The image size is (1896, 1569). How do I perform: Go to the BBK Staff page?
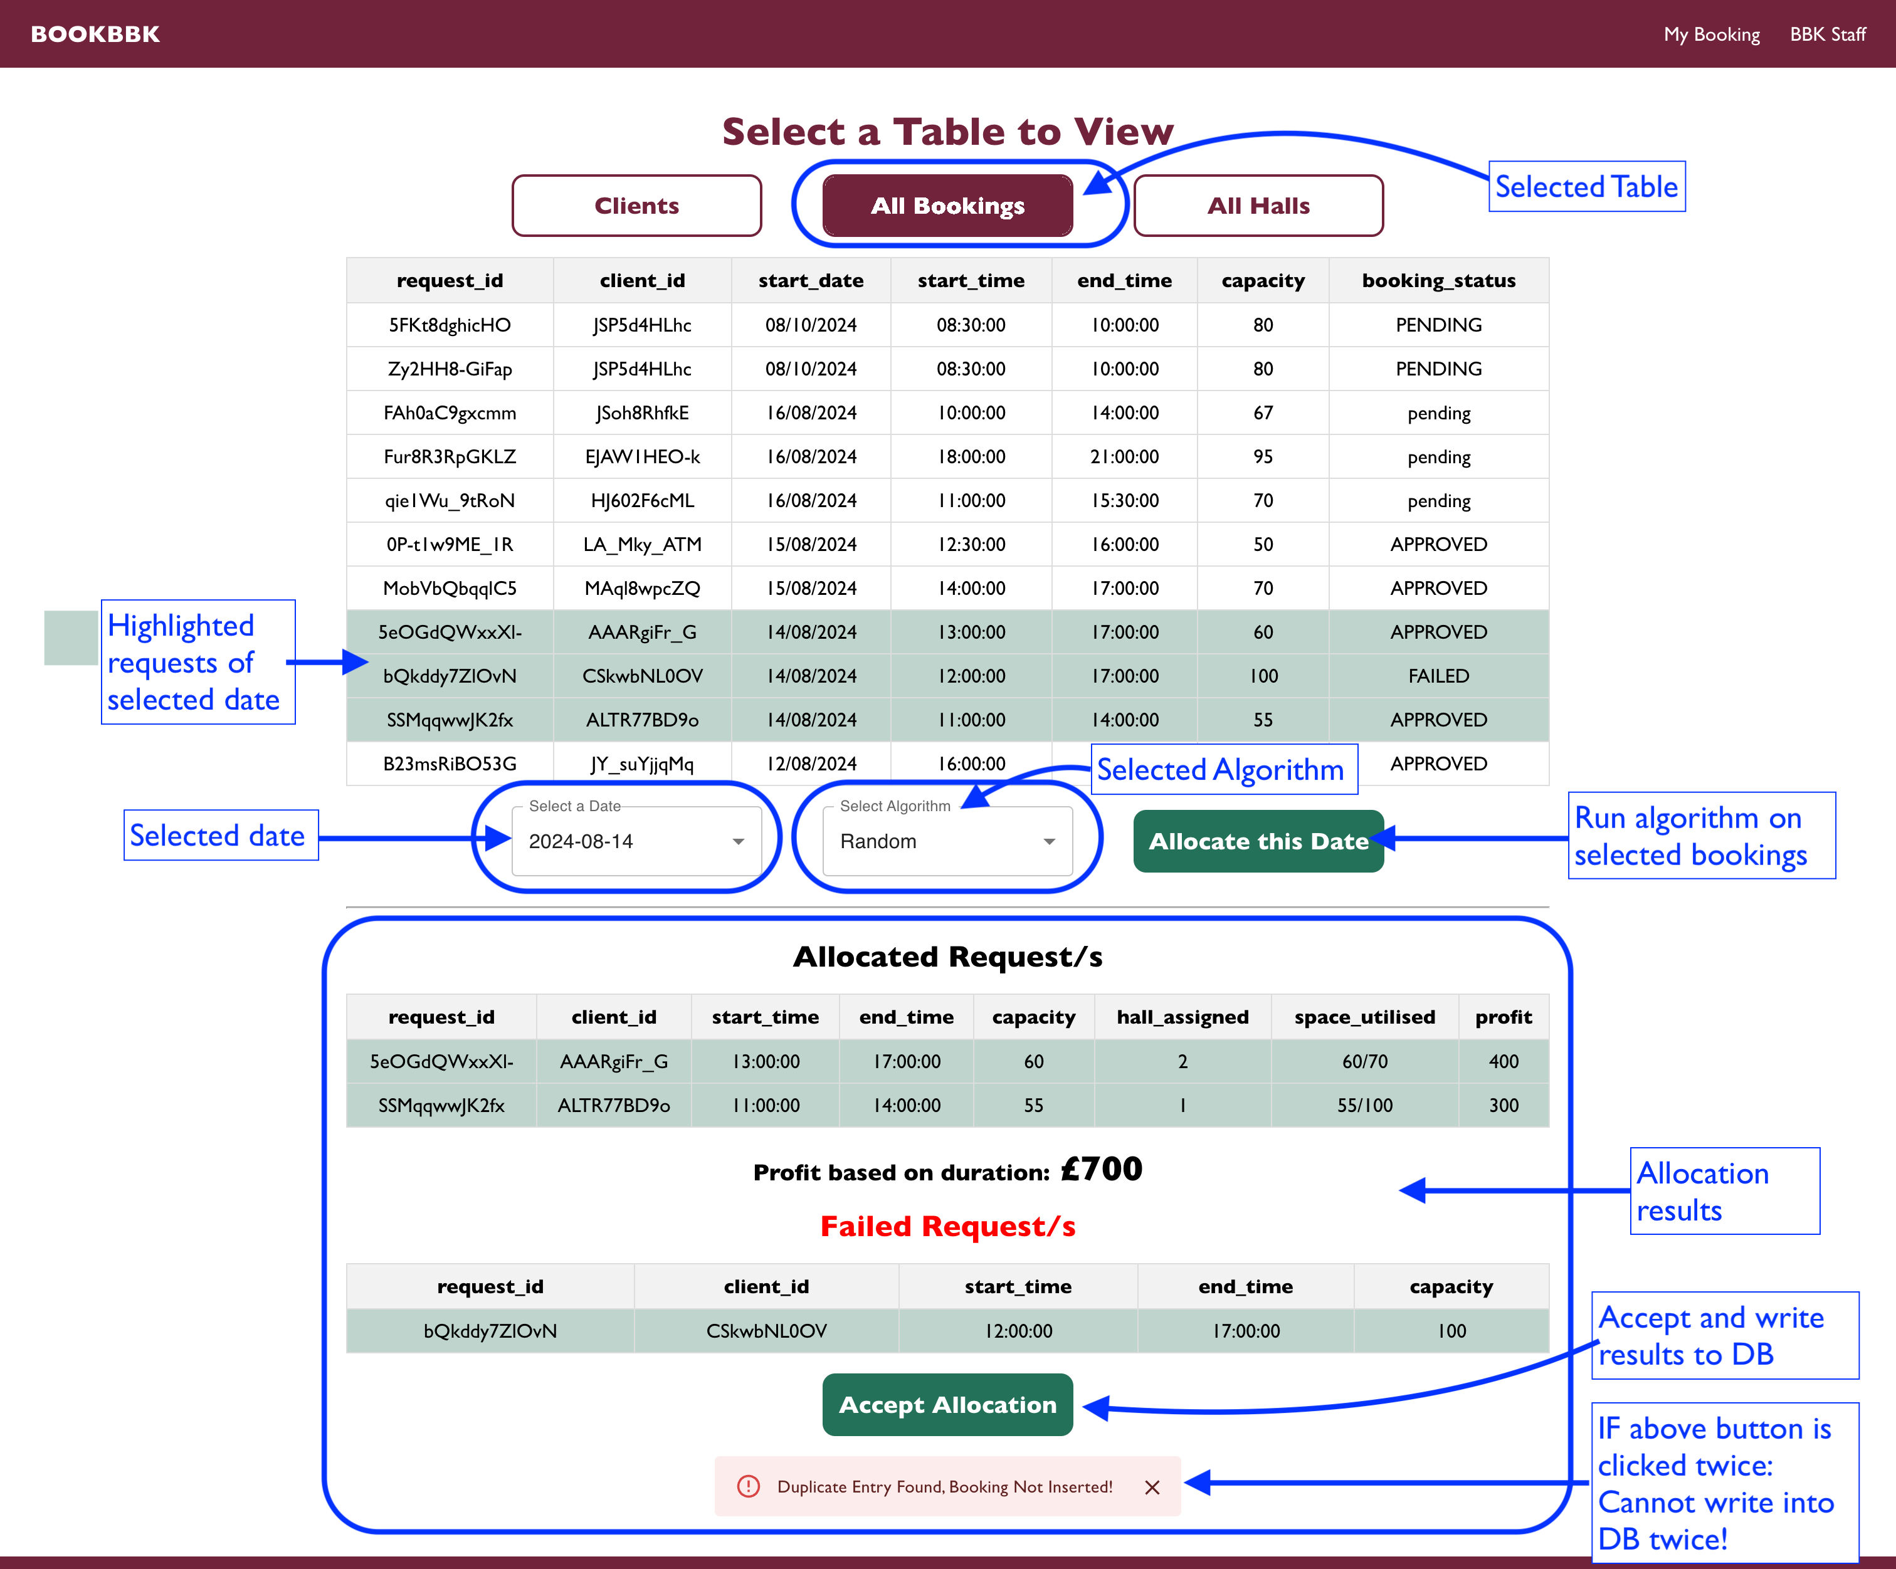pos(1828,34)
